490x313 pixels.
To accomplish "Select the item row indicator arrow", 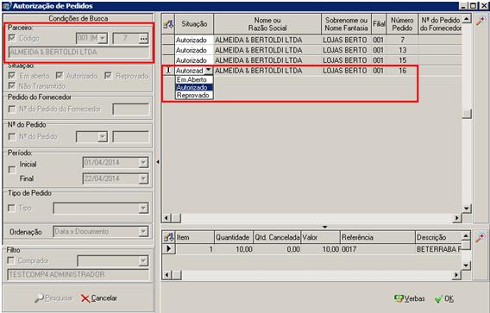I will click(169, 249).
